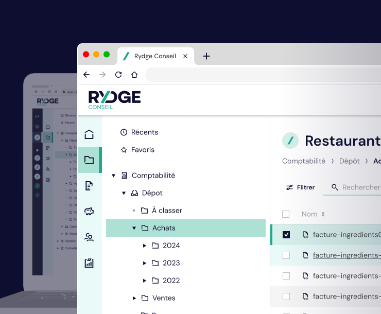Open the bar chart reports icon
Viewport: 381px width, 314px height.
[x=89, y=263]
